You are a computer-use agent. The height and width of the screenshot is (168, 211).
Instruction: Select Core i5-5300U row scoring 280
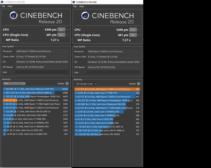(x=107, y=123)
